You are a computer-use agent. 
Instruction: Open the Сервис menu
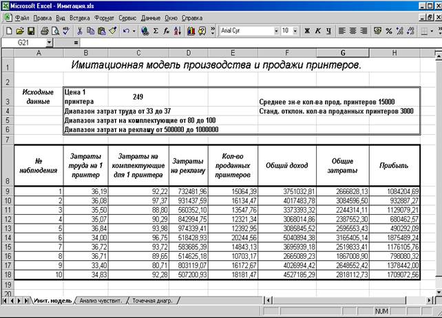pos(127,18)
